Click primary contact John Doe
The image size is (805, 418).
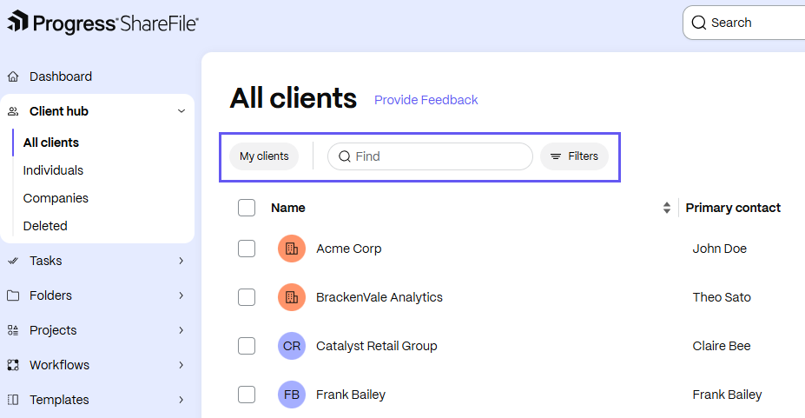719,249
